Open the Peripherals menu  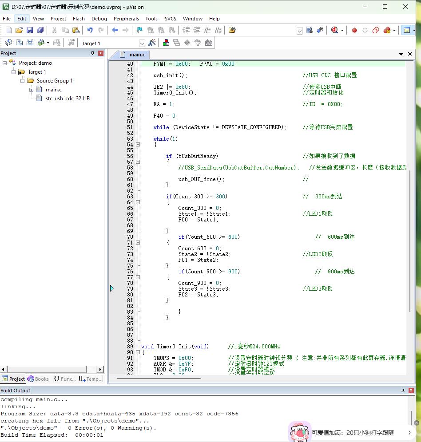126,19
